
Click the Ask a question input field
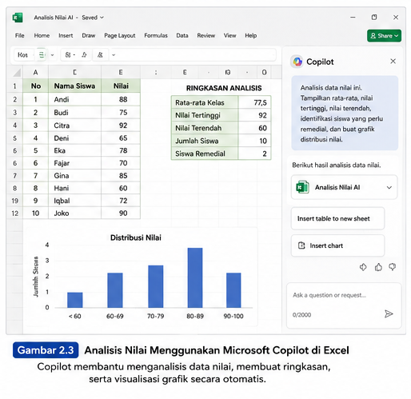pos(344,305)
